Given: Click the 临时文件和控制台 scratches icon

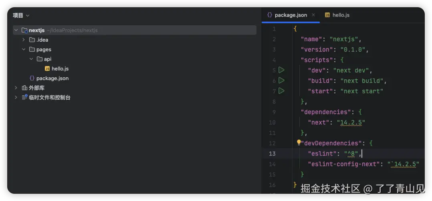Looking at the screenshot, I should point(24,97).
